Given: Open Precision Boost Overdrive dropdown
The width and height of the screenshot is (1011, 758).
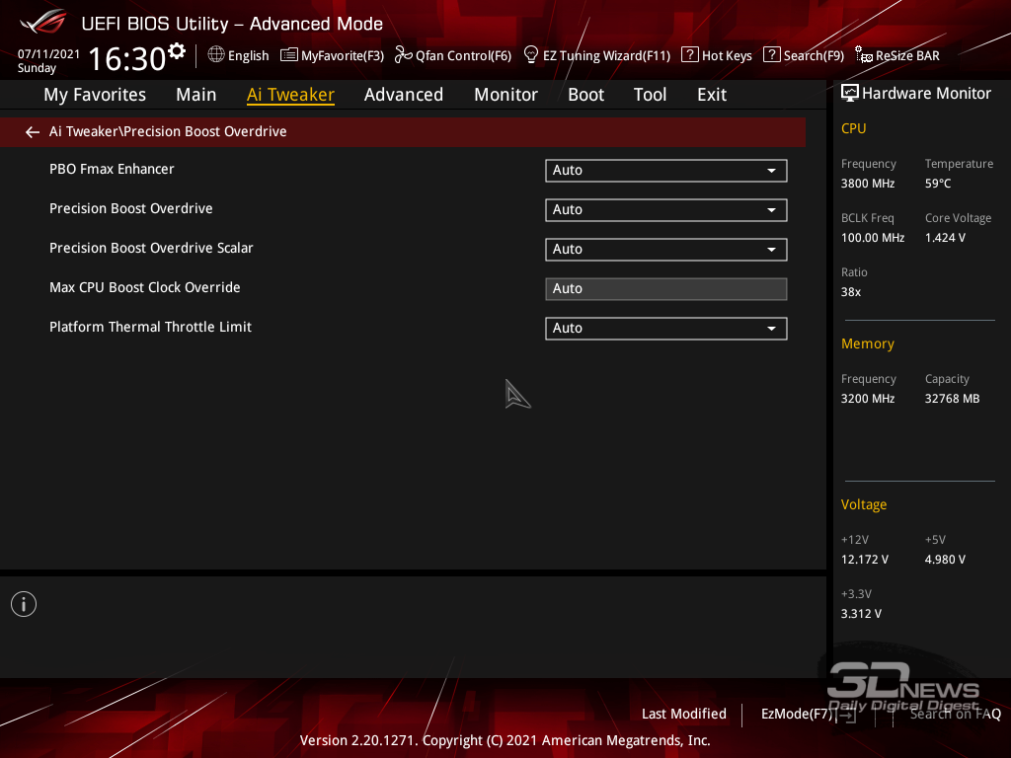Looking at the screenshot, I should tap(666, 209).
